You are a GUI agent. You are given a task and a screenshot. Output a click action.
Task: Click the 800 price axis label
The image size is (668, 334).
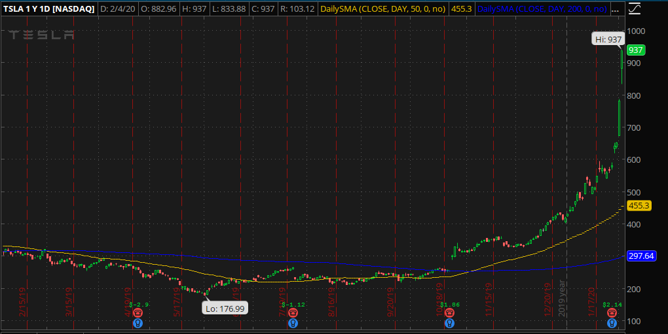tap(634, 95)
